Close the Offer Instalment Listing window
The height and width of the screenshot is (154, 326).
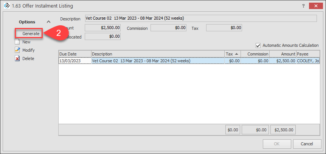point(314,6)
